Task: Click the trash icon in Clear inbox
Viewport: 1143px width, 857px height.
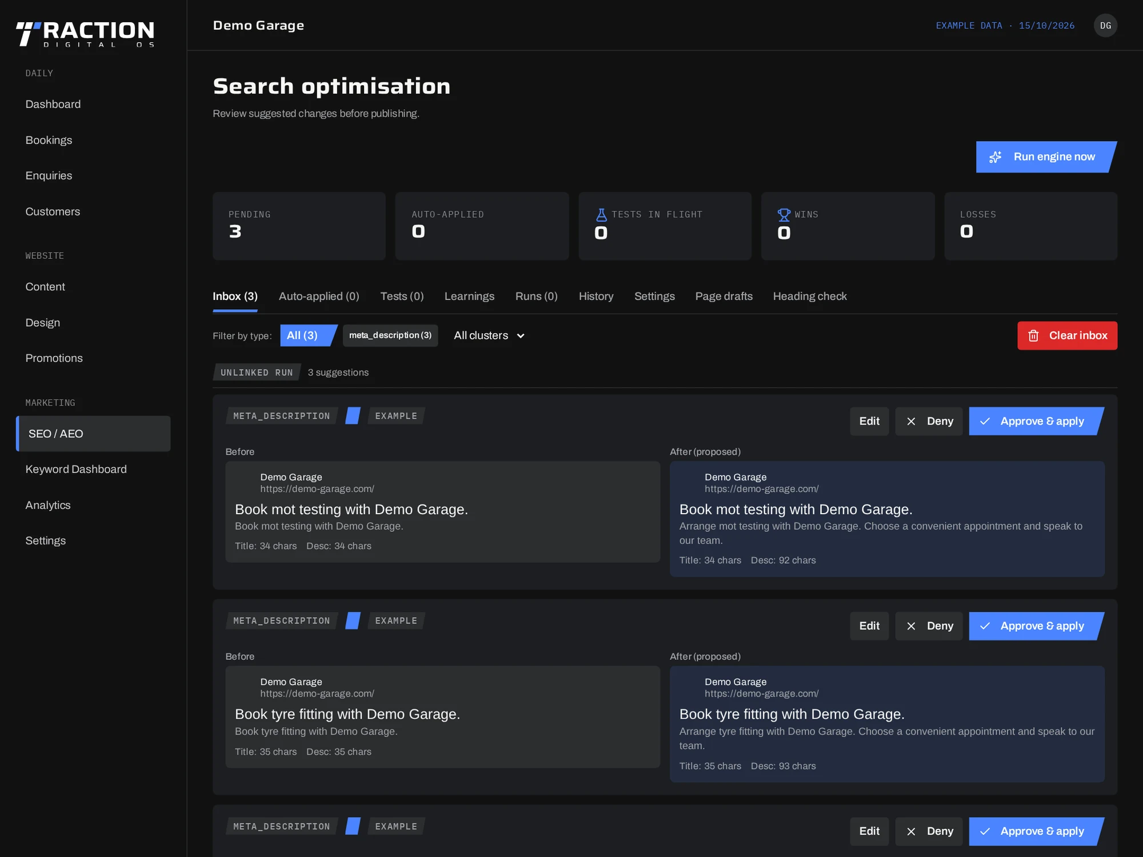Action: tap(1033, 336)
